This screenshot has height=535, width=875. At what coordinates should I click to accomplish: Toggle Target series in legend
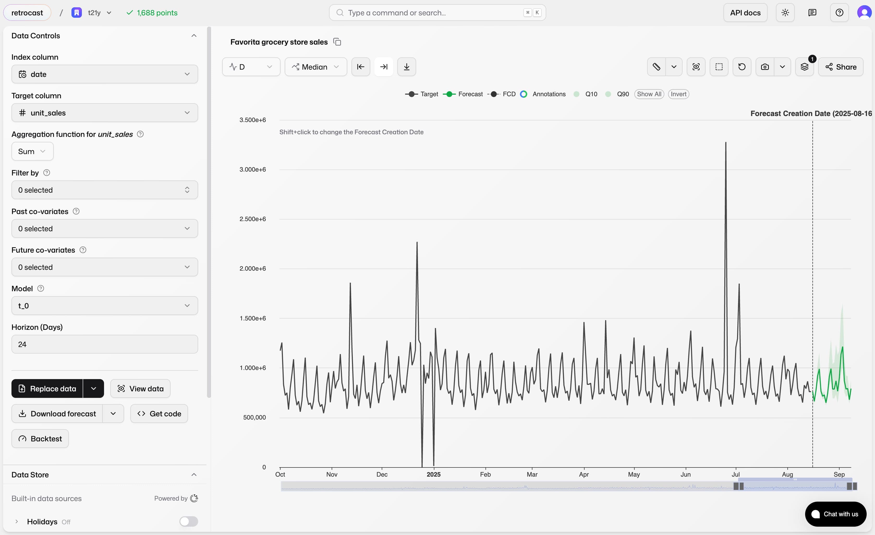(421, 94)
